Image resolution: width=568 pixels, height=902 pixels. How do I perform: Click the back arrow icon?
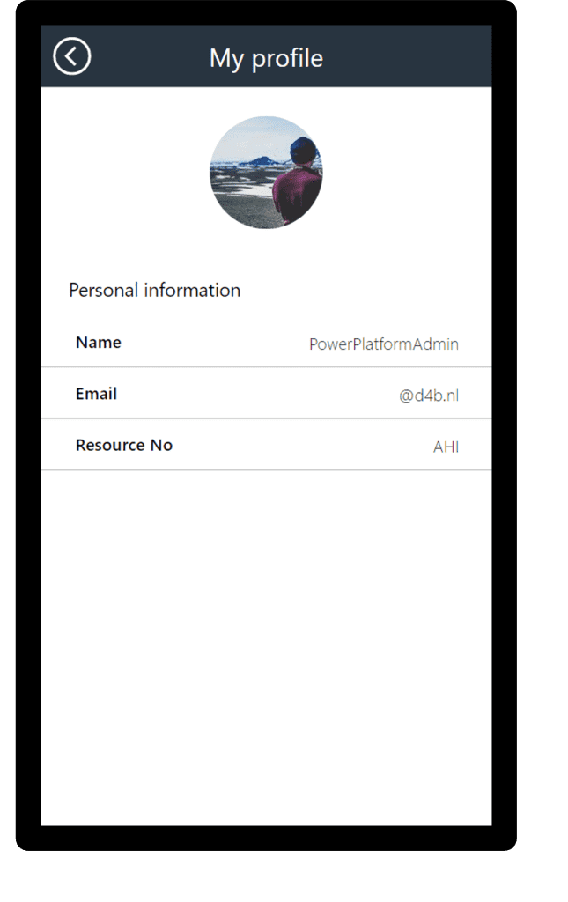(x=72, y=56)
